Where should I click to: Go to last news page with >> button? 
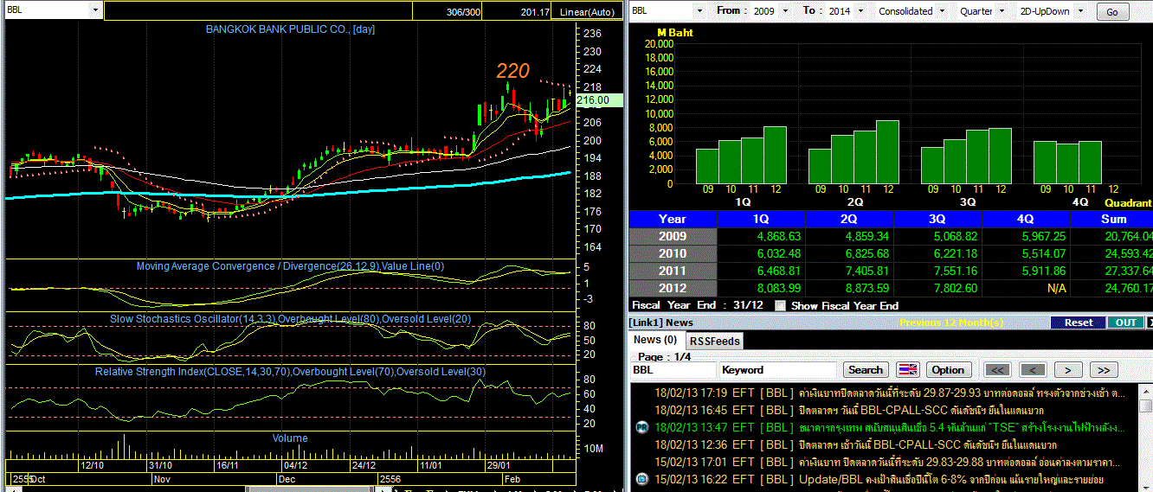1103,370
